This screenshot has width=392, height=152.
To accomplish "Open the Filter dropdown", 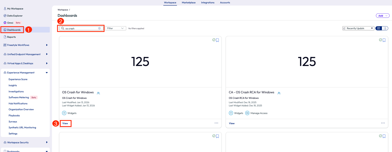I will 115,28.
